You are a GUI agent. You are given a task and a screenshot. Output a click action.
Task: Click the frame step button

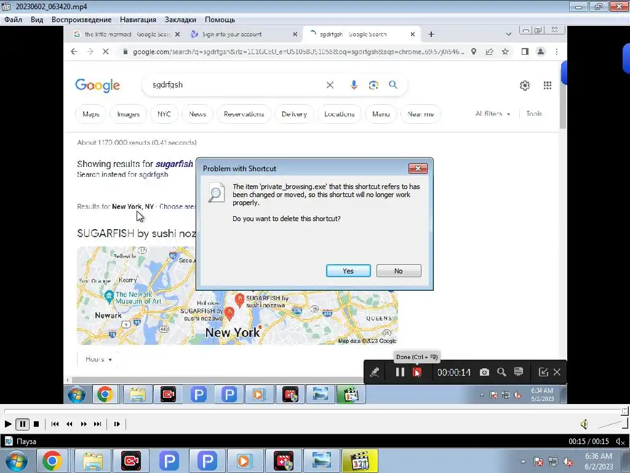coord(117,424)
